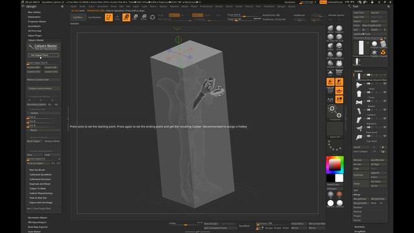Click the MergeDown button
414x233 pixels.
coord(361,199)
